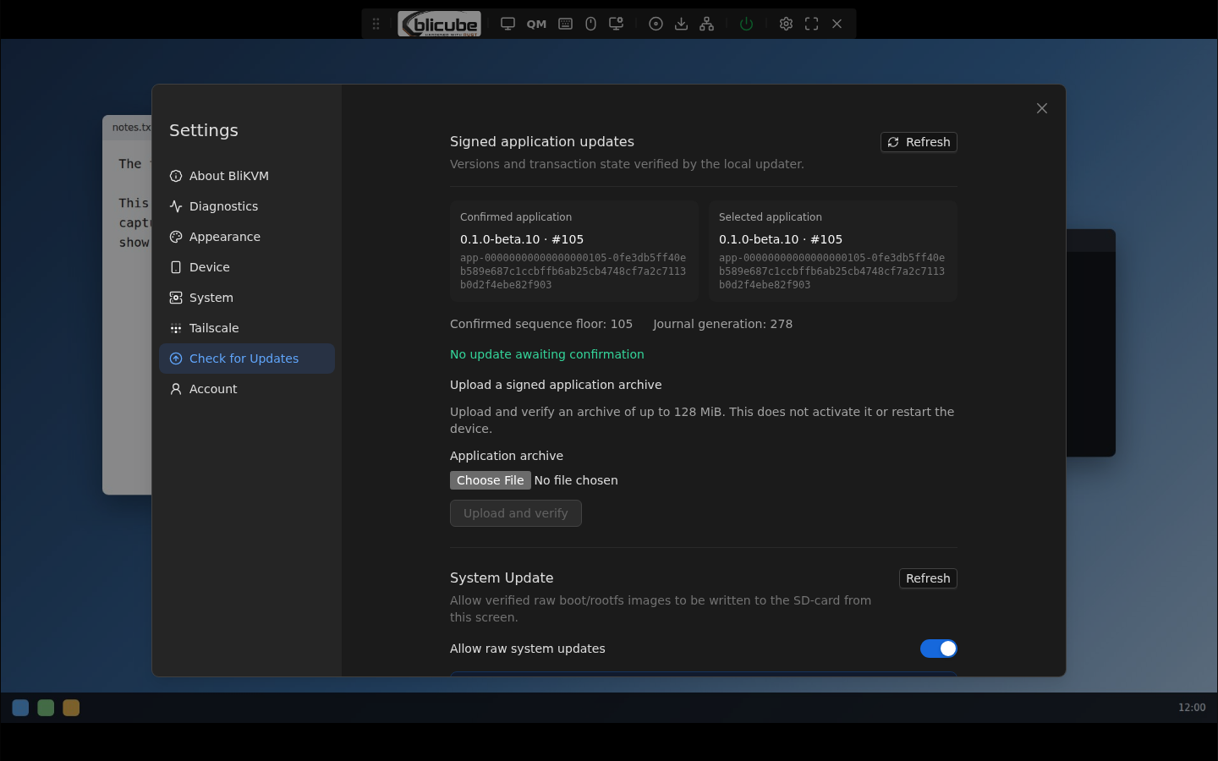The image size is (1218, 761).
Task: Open the monitor display icon in toolbar
Action: 507,24
